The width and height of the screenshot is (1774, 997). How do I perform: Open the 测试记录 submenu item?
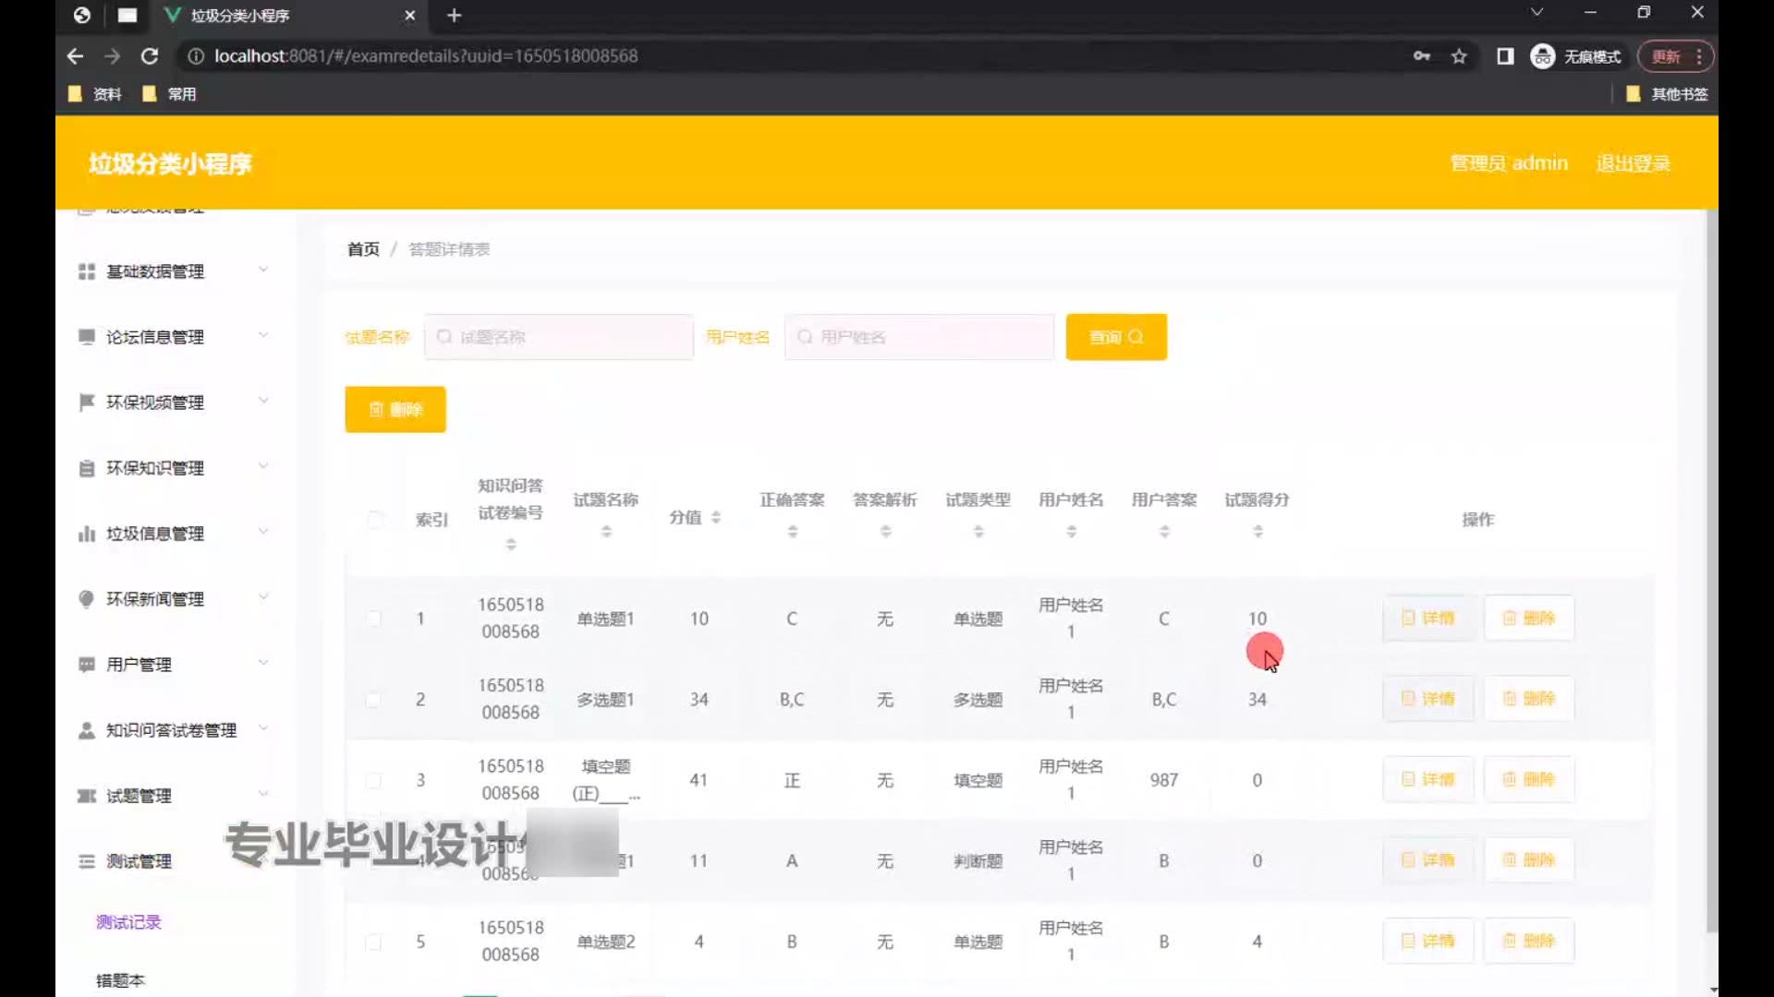[x=128, y=922]
